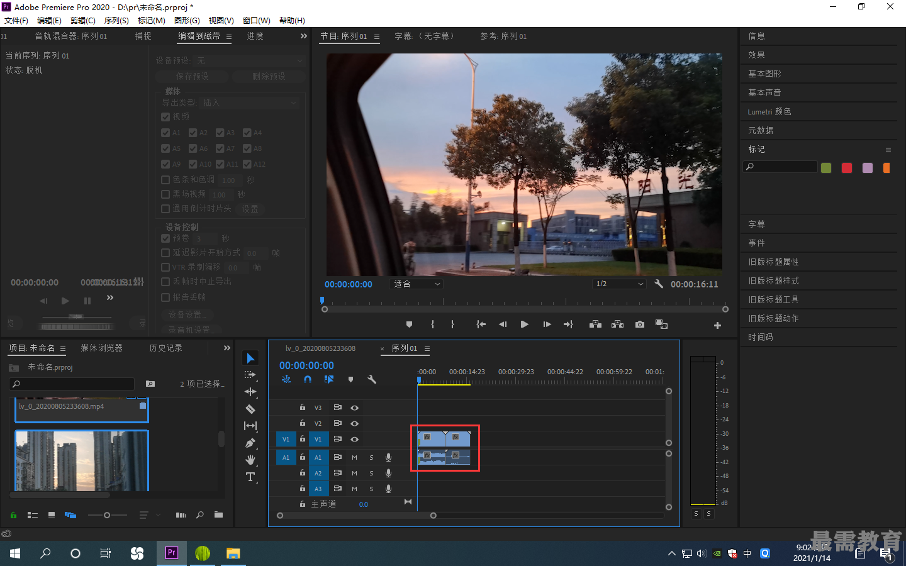
Task: Toggle V1 track output eye
Action: pyautogui.click(x=354, y=439)
